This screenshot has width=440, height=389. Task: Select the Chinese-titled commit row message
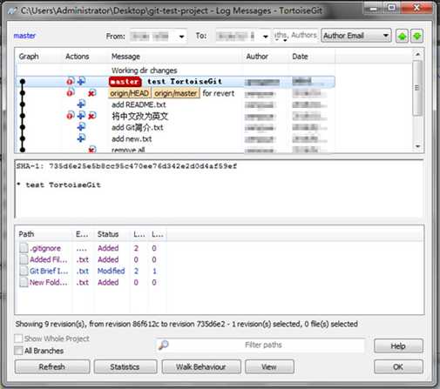(x=140, y=116)
